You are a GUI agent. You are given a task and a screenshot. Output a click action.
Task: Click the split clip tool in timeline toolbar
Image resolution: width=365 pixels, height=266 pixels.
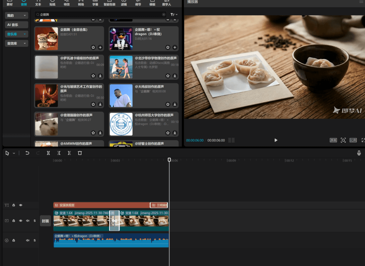[x=48, y=153]
